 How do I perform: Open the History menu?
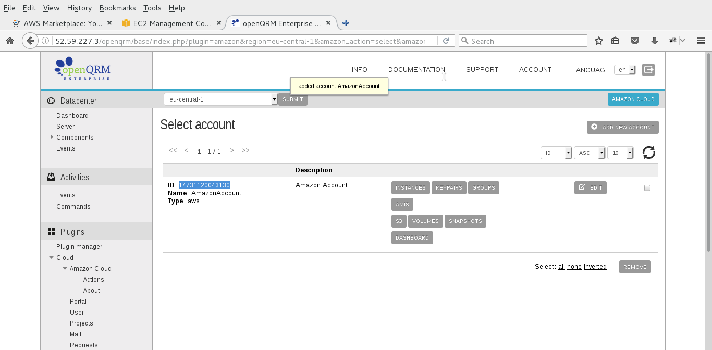[x=79, y=8]
